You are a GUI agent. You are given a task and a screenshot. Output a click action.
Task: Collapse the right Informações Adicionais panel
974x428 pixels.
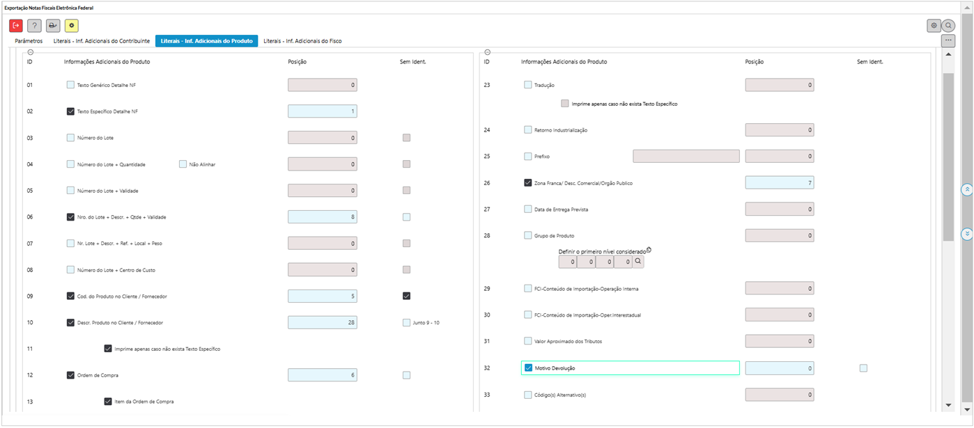tap(487, 52)
